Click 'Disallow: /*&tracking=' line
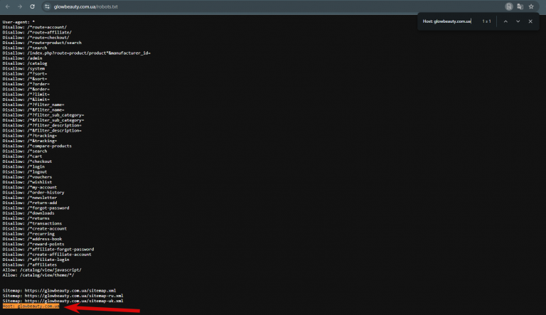 30,141
